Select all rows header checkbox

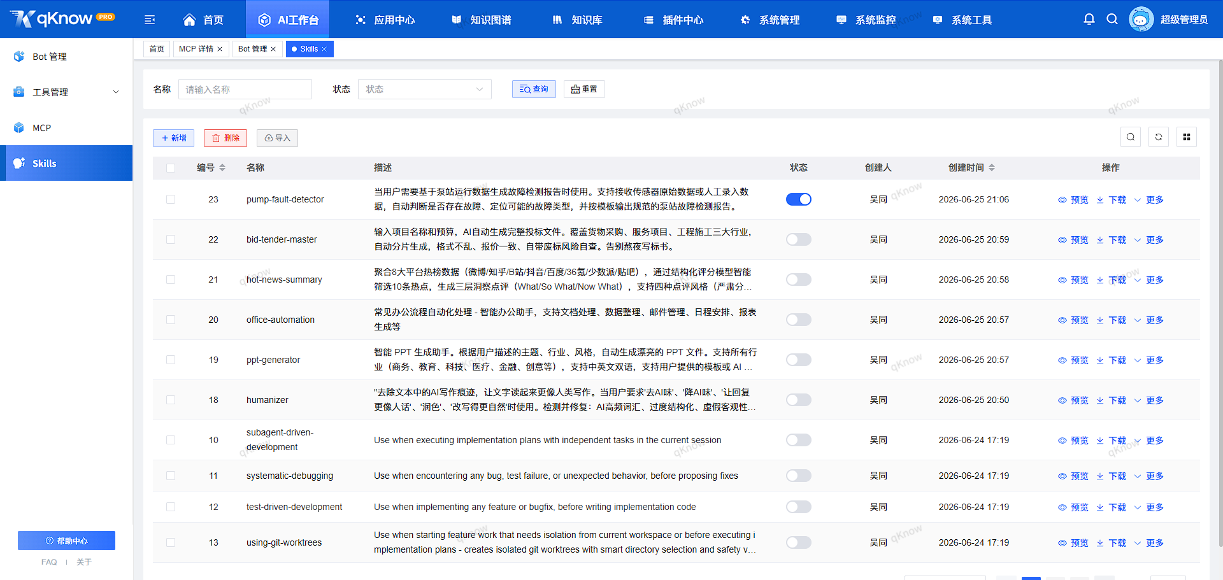(171, 168)
